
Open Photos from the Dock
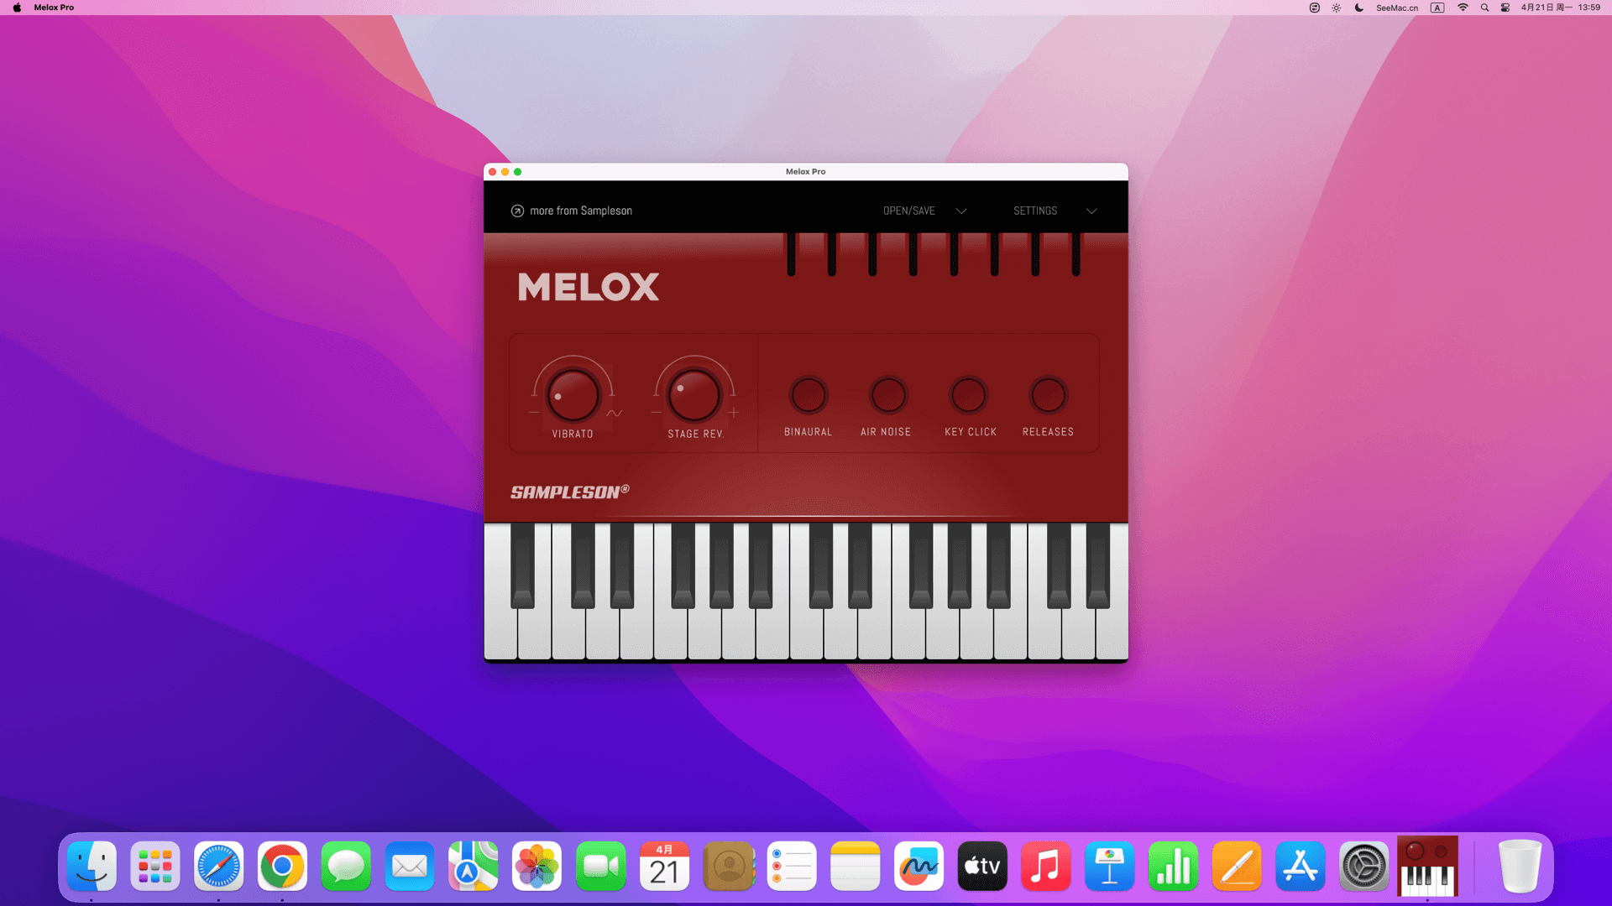tap(537, 866)
